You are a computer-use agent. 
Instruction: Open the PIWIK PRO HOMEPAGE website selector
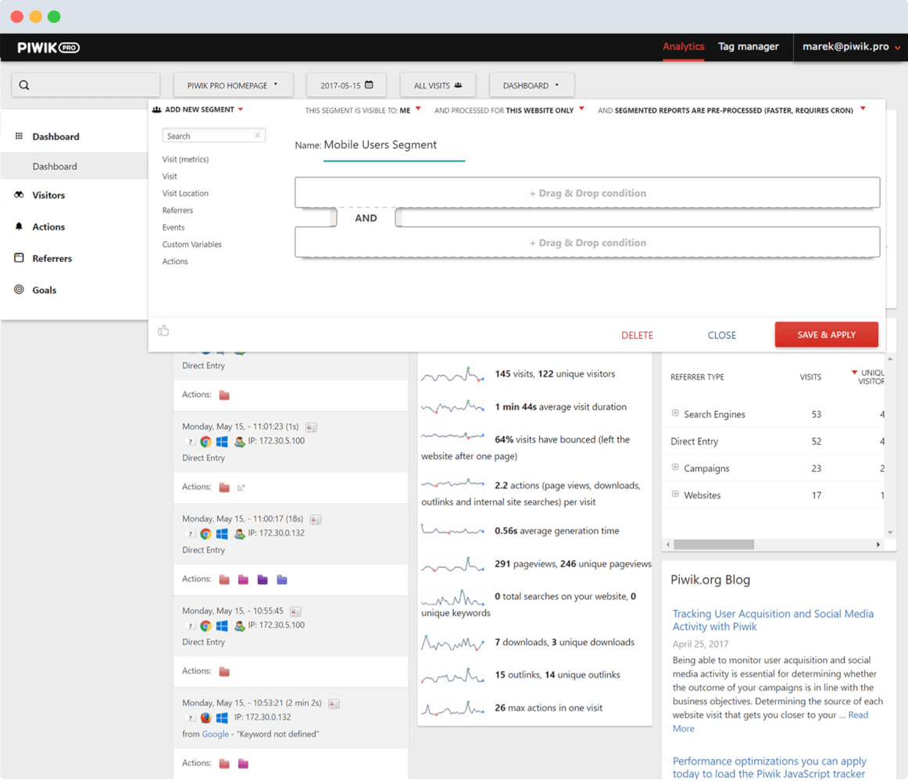tap(233, 85)
